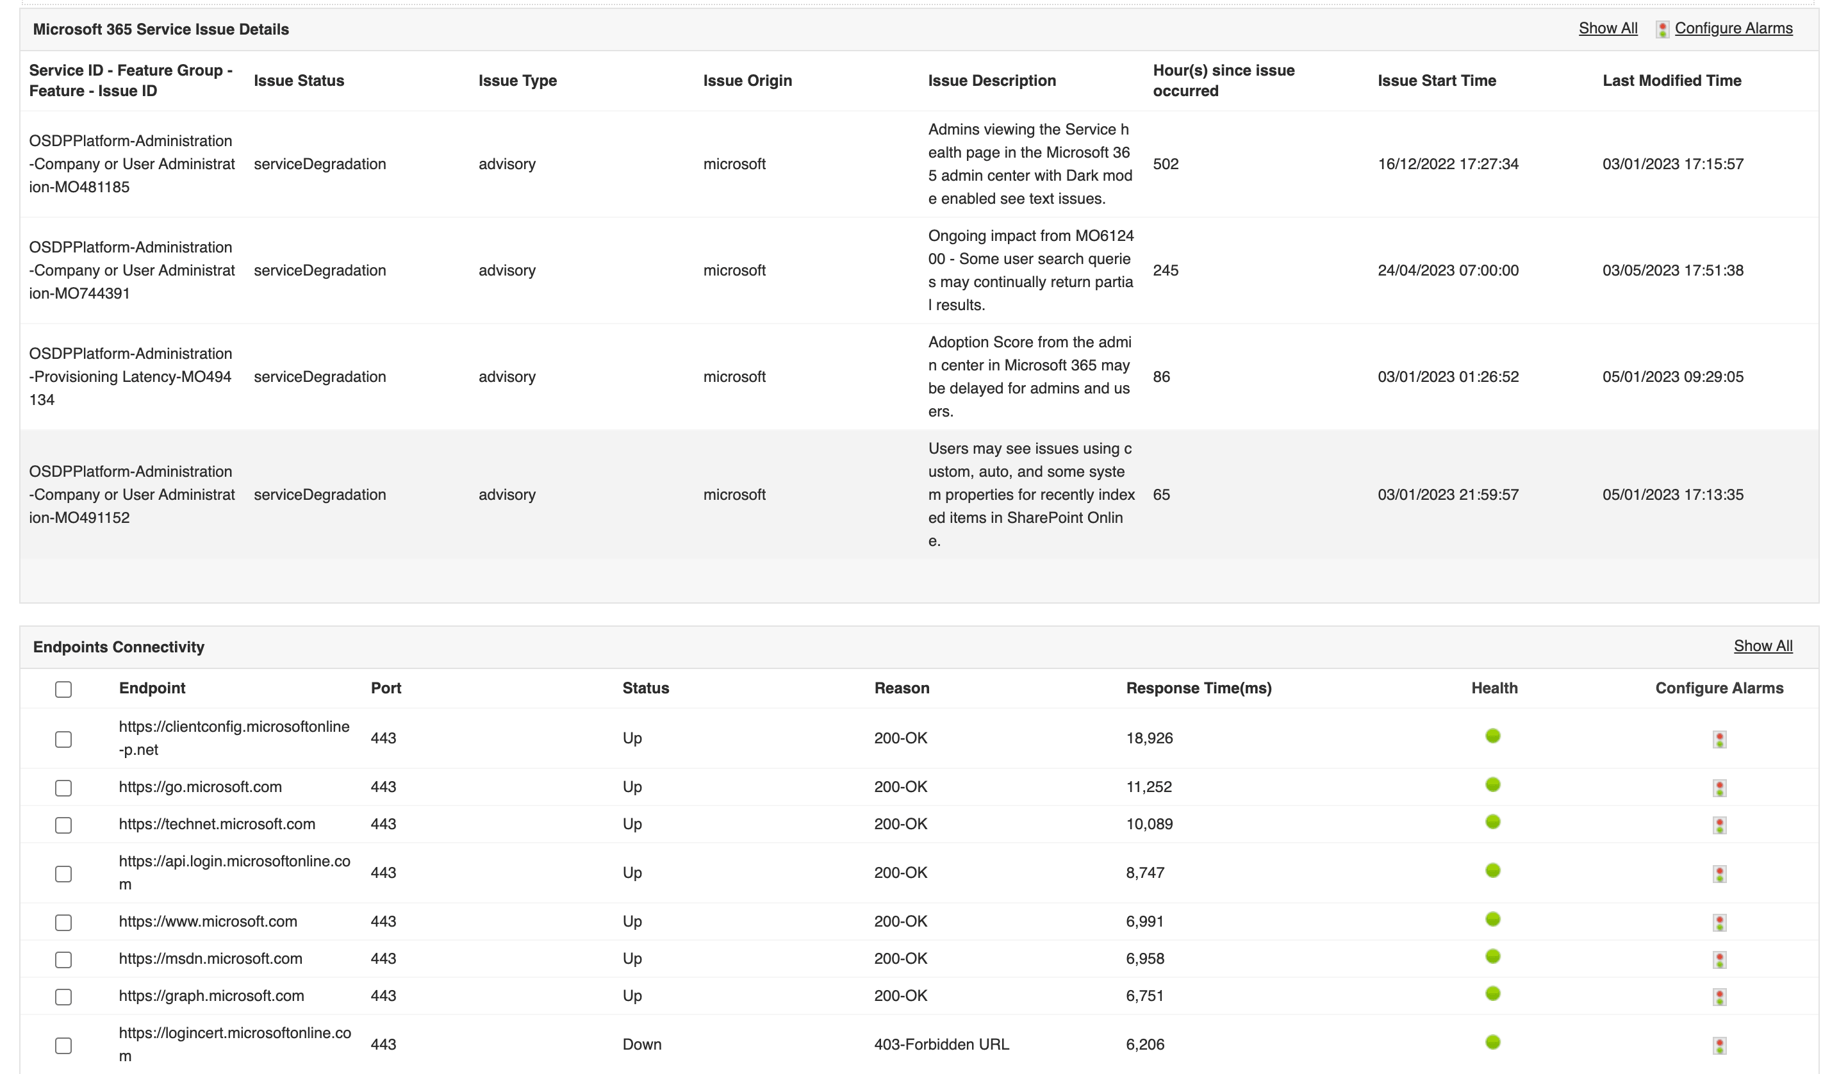1839x1074 pixels.
Task: Click the Dark mode text issue description
Action: click(1030, 164)
